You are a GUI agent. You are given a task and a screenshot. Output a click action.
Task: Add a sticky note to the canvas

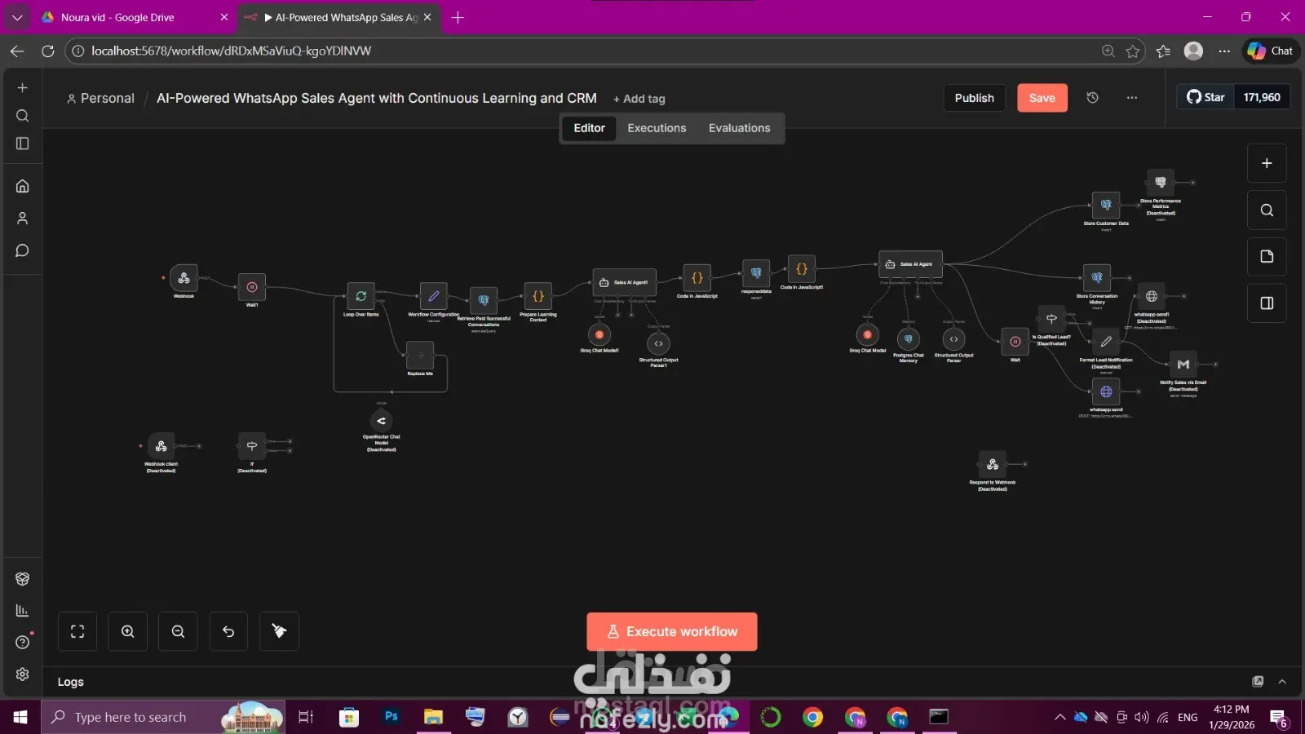pyautogui.click(x=1267, y=256)
